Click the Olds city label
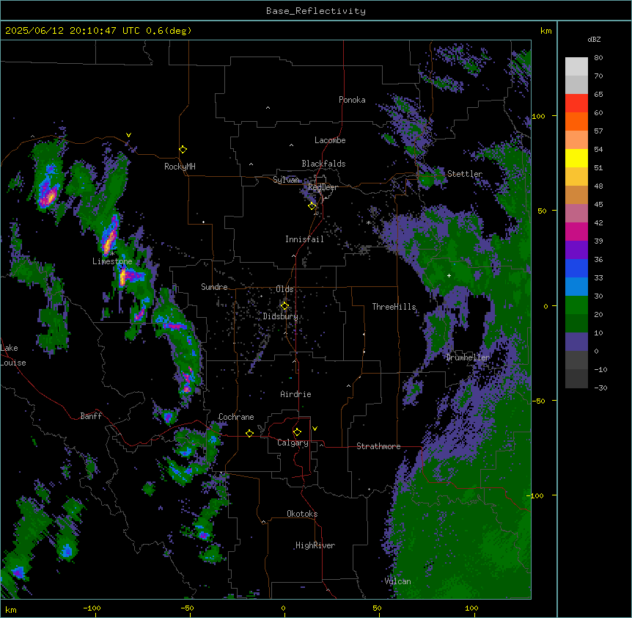Image resolution: width=632 pixels, height=618 pixels. pyautogui.click(x=284, y=289)
